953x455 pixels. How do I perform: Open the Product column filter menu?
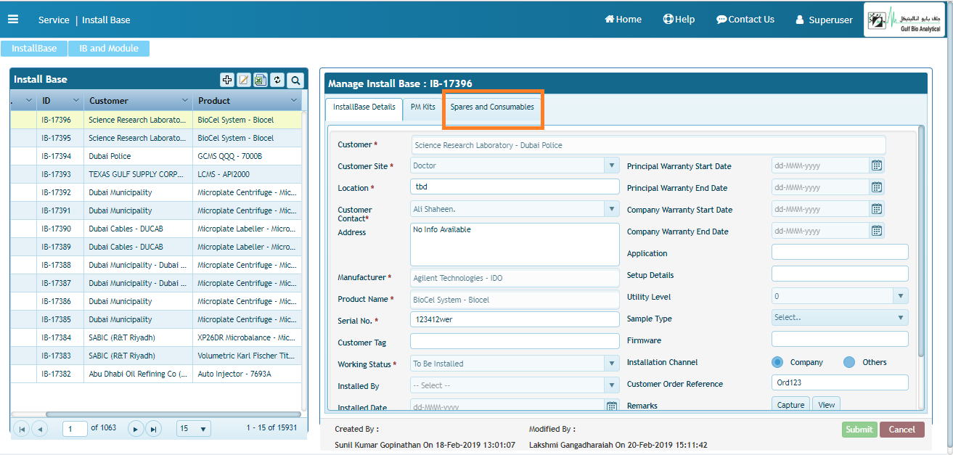[294, 100]
